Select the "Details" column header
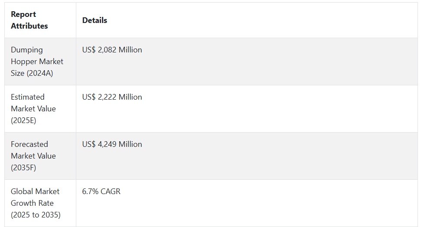The image size is (421, 227). tap(95, 20)
